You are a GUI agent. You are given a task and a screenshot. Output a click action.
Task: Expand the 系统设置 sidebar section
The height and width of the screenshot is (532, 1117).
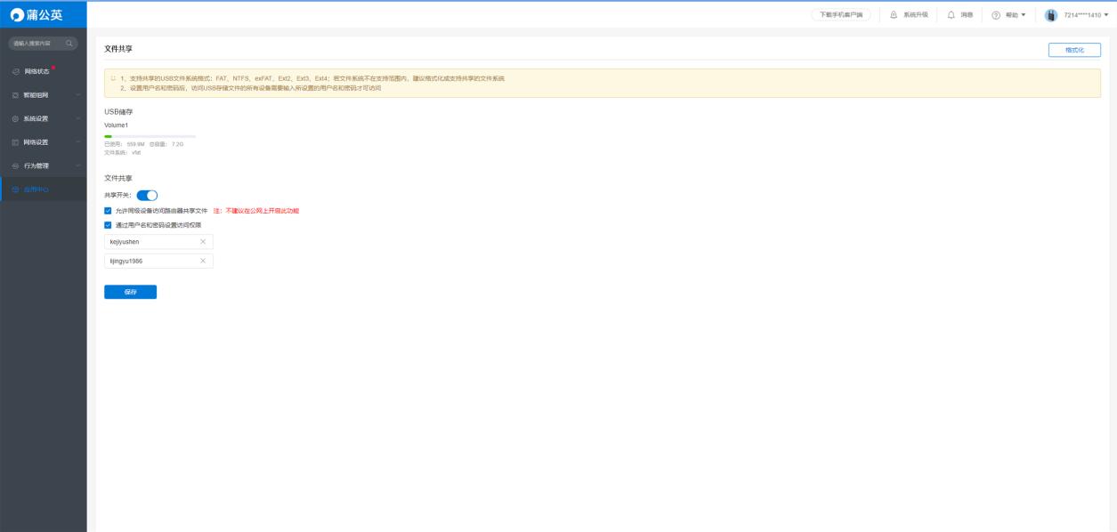(43, 118)
